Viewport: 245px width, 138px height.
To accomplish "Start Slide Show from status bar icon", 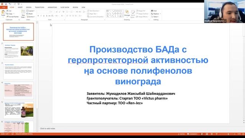I will [217, 134].
